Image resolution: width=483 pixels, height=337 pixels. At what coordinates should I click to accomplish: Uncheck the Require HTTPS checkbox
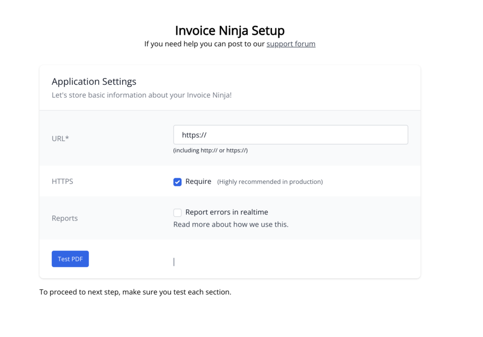point(177,182)
